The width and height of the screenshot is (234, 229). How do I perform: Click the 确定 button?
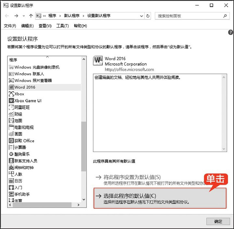[218, 222]
